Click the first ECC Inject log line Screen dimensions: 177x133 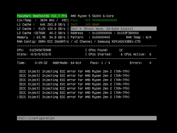point(74,71)
